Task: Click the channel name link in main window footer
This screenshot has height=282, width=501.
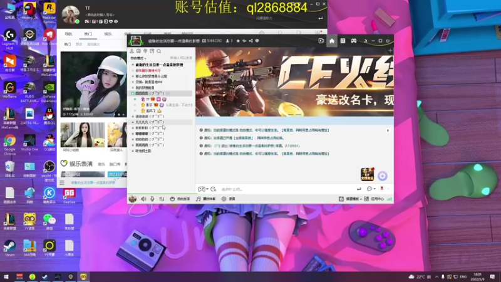Action: tap(93, 182)
